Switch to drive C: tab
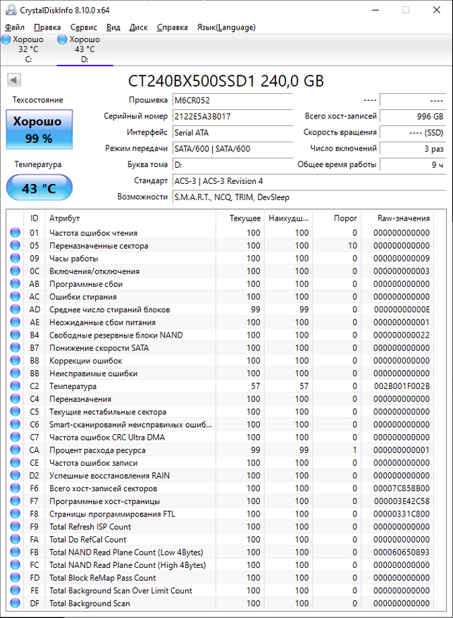453x618 pixels. click(28, 49)
